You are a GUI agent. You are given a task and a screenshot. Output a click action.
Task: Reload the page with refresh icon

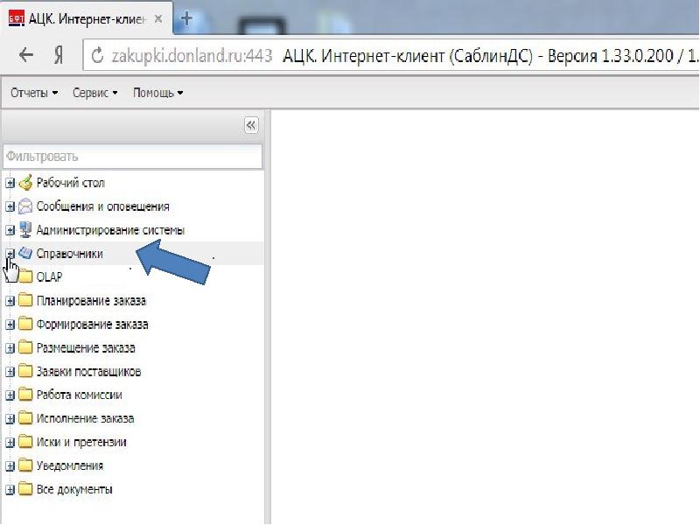pyautogui.click(x=97, y=56)
